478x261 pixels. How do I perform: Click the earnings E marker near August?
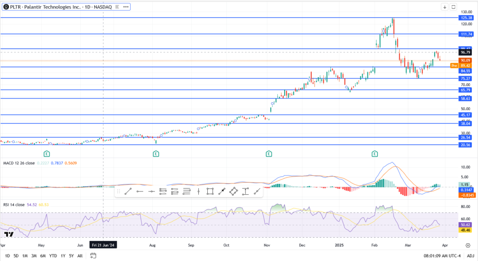pos(155,153)
